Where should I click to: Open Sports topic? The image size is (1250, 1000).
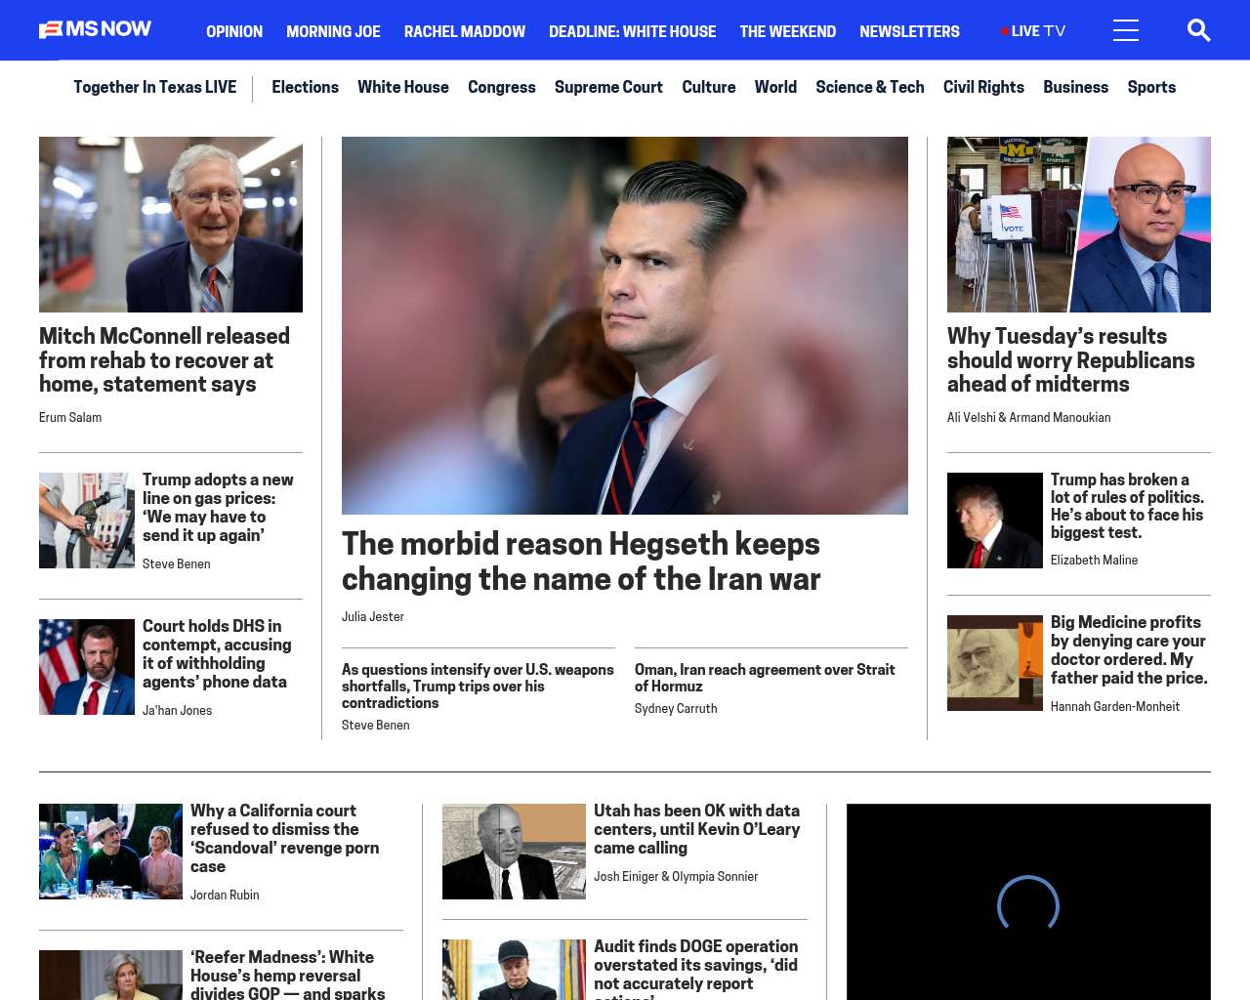pos(1151,87)
